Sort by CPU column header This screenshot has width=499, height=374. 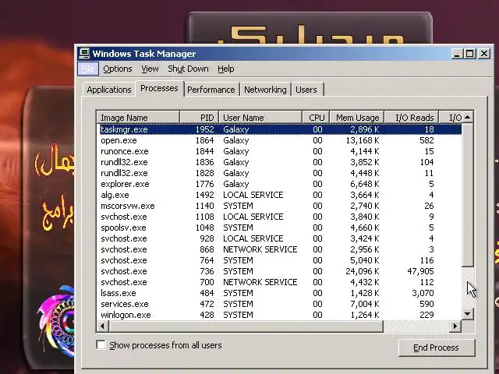pyautogui.click(x=316, y=118)
